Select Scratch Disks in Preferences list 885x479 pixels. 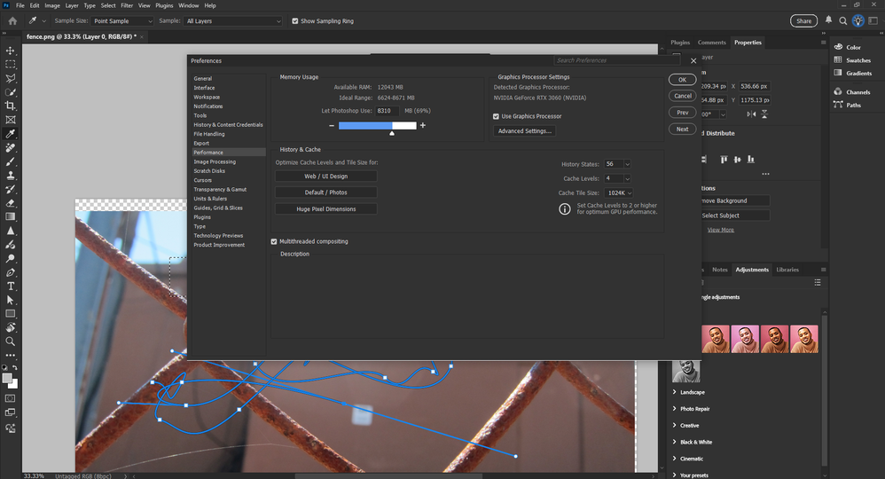point(209,171)
